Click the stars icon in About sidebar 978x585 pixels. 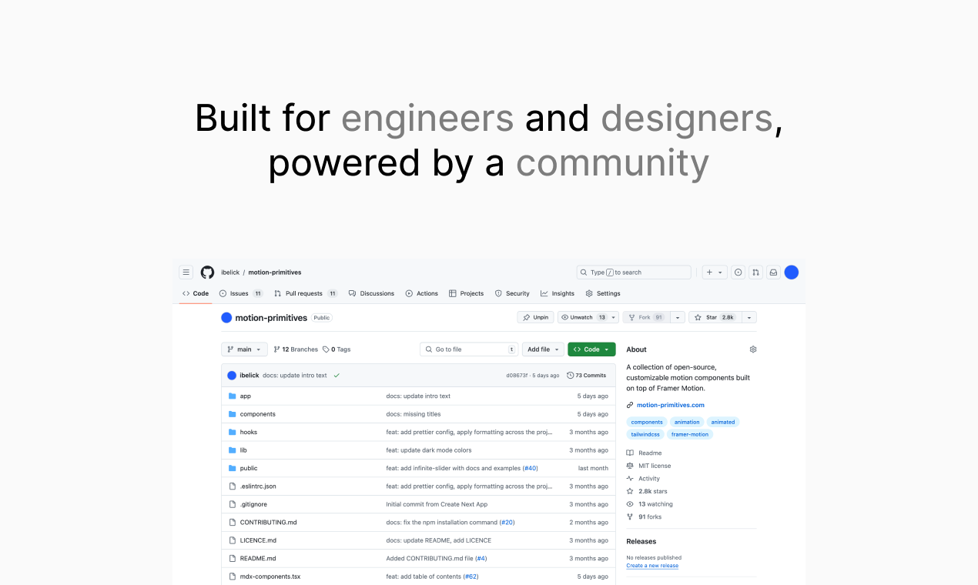pyautogui.click(x=630, y=491)
